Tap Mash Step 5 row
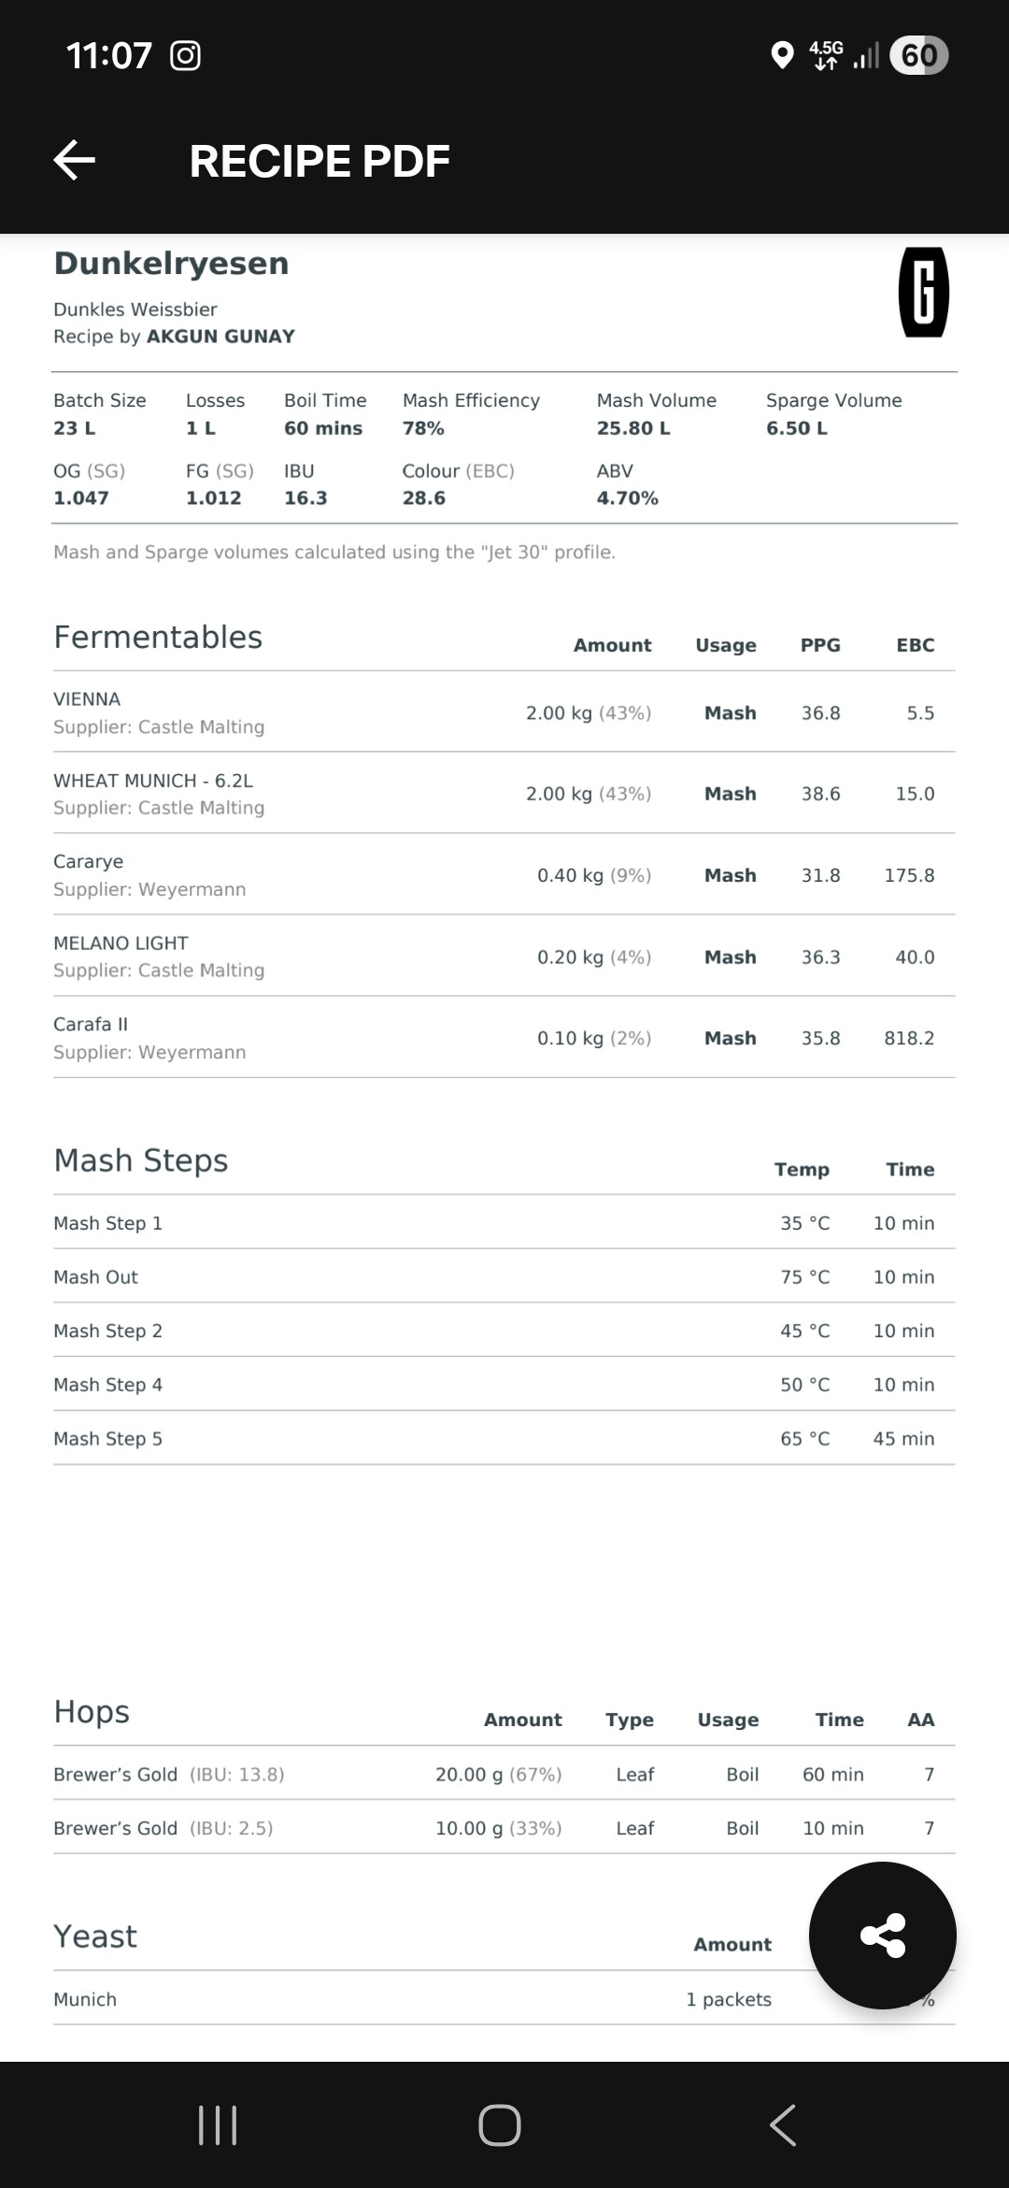 (x=504, y=1439)
